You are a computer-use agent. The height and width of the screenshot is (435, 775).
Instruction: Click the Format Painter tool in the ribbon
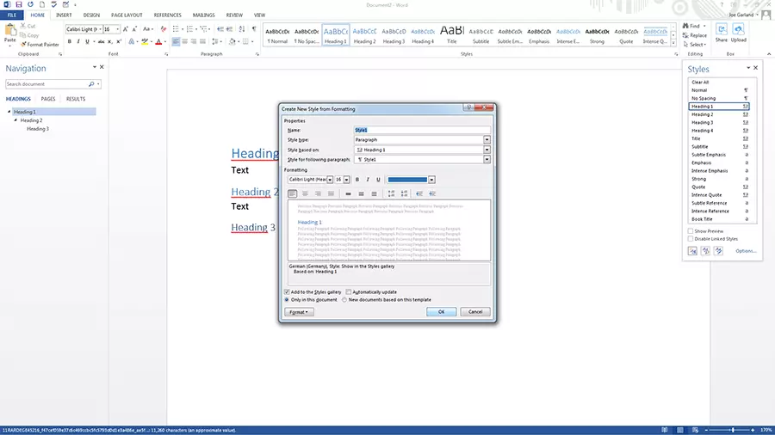coord(40,45)
